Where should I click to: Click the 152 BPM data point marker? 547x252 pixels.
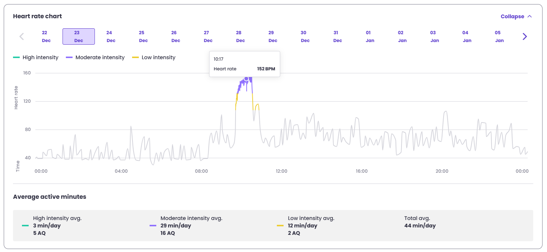pyautogui.click(x=246, y=79)
